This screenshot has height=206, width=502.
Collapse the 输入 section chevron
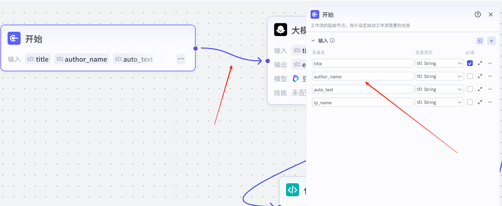click(313, 41)
